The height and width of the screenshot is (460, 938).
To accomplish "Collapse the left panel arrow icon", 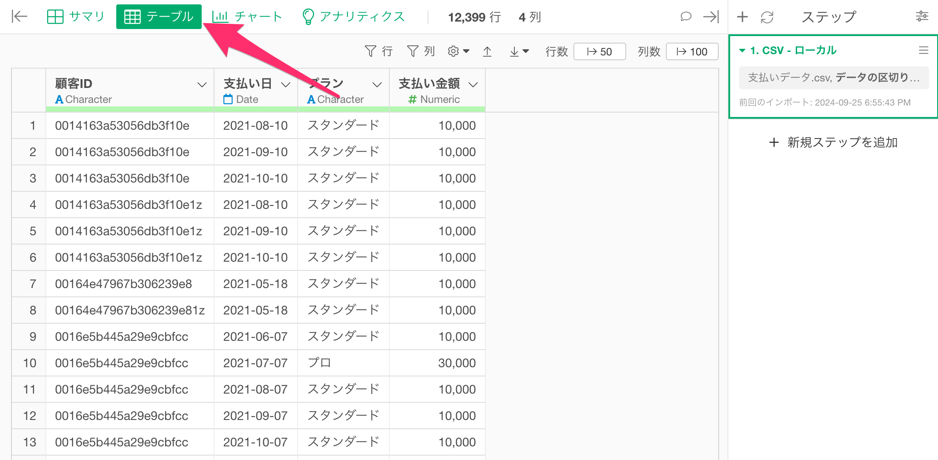I will 19,17.
